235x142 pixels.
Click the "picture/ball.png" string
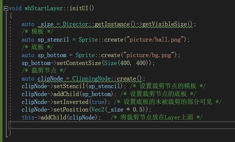pos(155,40)
